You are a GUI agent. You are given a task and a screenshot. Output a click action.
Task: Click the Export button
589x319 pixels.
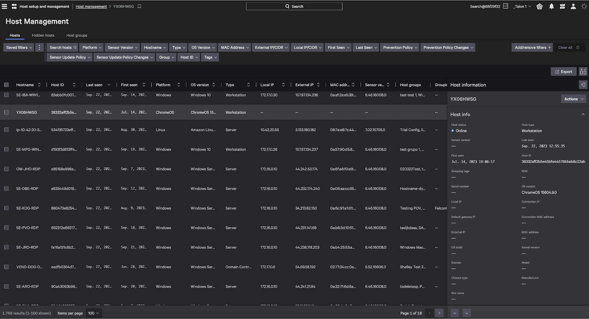click(x=563, y=72)
